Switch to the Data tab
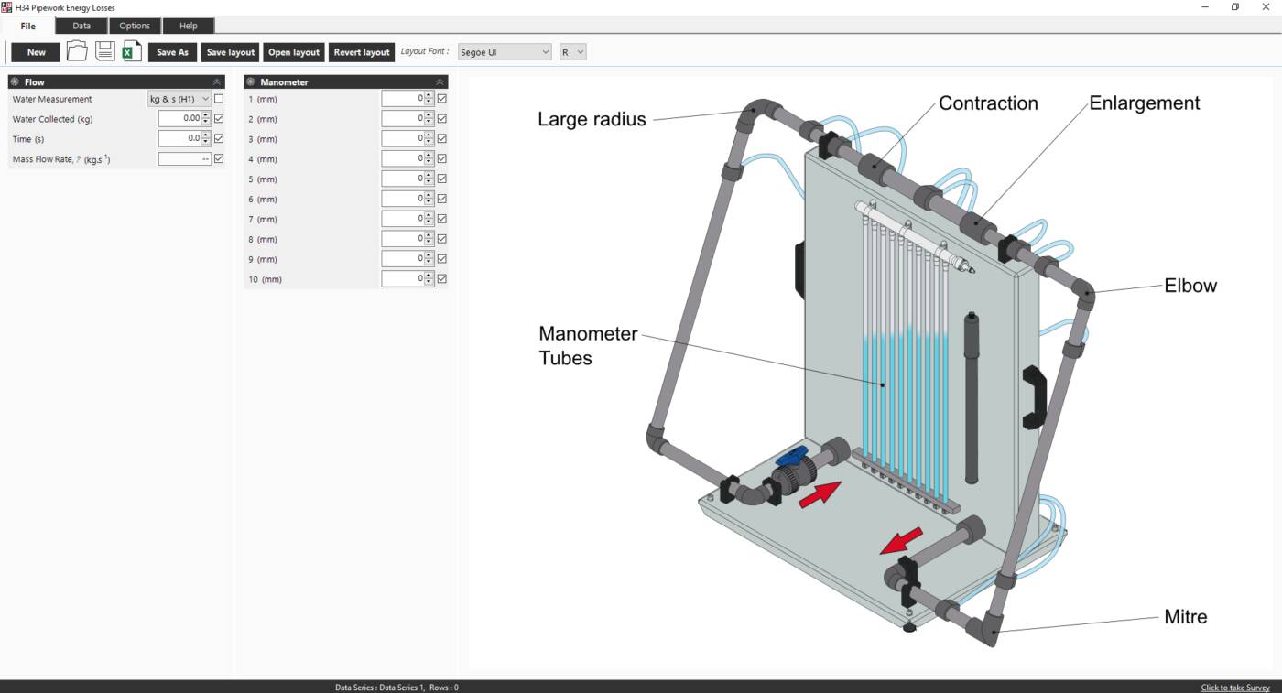 tap(81, 26)
